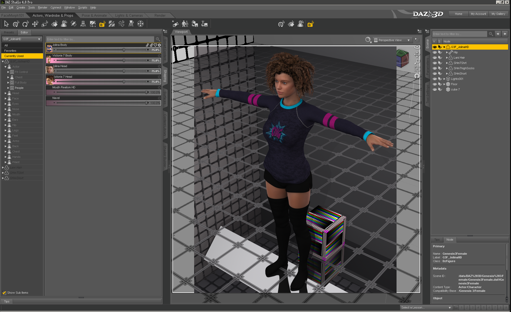
Task: Expand the SHmThighSocks node
Action: pos(447,68)
